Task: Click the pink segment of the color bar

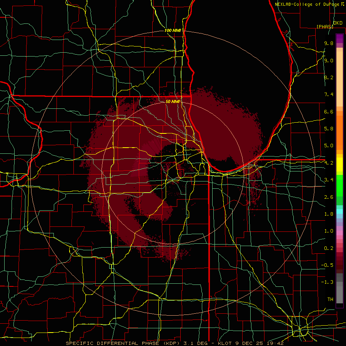Action: click(x=339, y=233)
